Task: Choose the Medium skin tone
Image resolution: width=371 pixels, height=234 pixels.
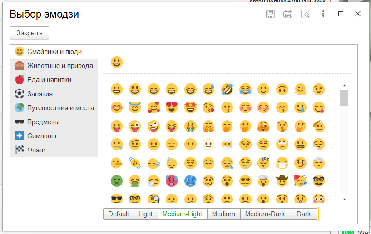Action: pos(223,214)
